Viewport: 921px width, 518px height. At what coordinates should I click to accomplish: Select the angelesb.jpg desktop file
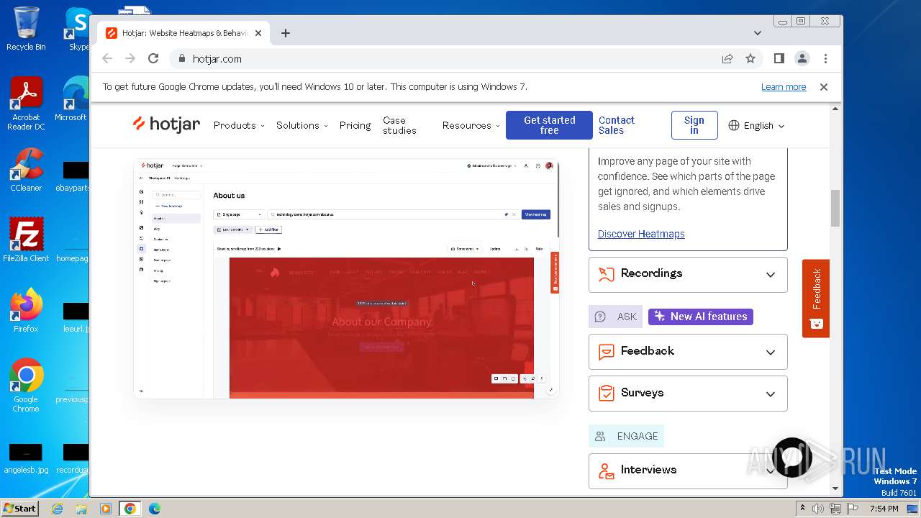pos(26,458)
